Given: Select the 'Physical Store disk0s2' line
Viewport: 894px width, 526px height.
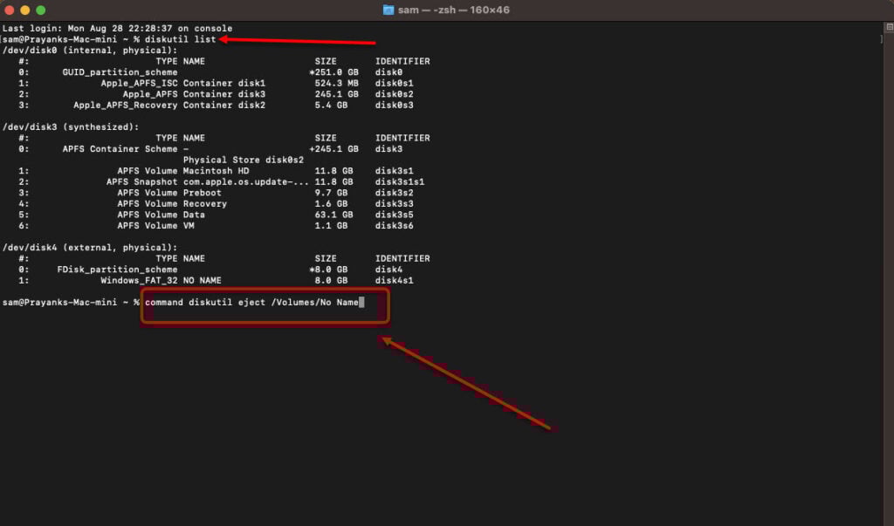Looking at the screenshot, I should click(244, 160).
